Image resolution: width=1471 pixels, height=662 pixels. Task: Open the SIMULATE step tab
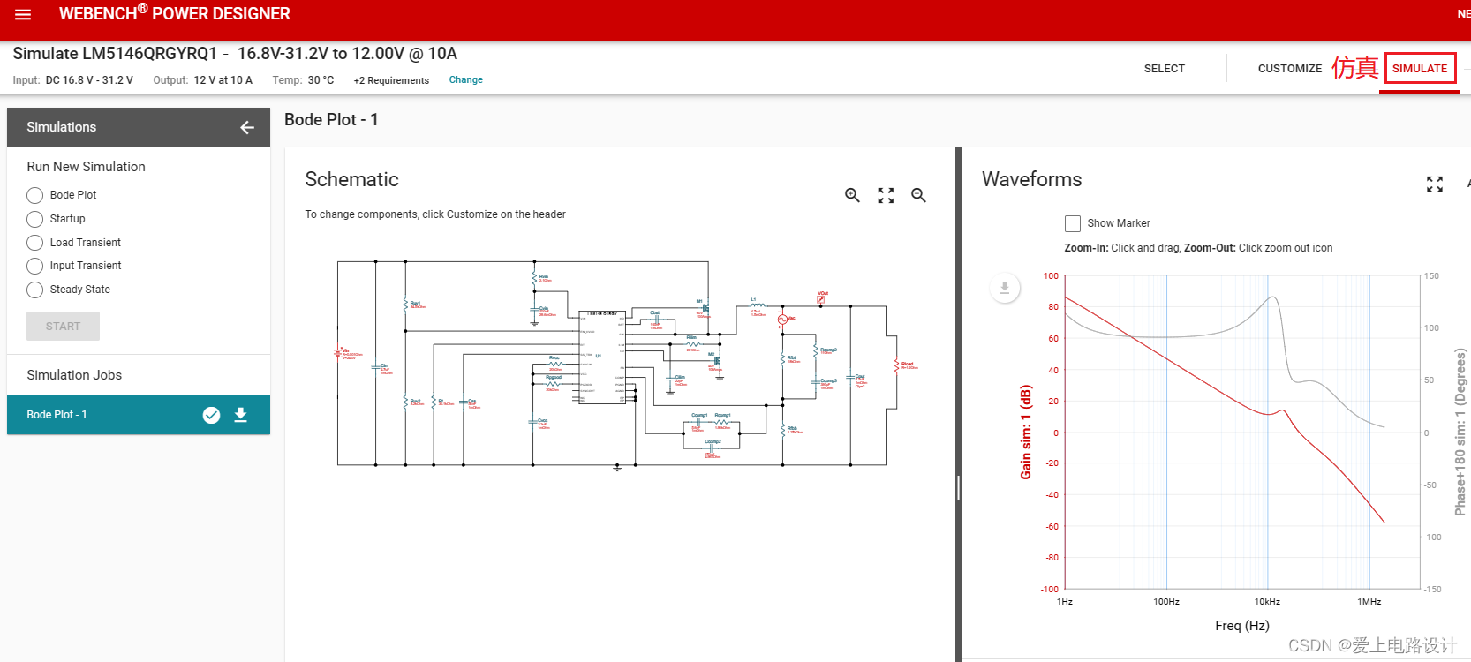pyautogui.click(x=1420, y=69)
